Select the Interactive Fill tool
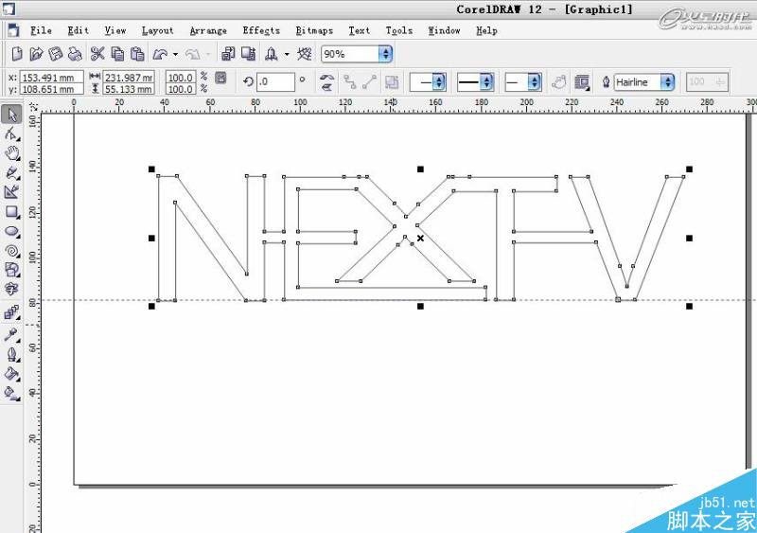Image resolution: width=757 pixels, height=533 pixels. tap(11, 393)
